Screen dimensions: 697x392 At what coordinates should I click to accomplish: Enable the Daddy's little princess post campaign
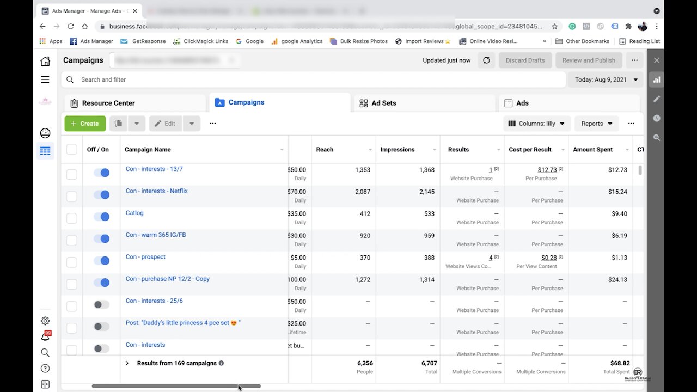101,327
